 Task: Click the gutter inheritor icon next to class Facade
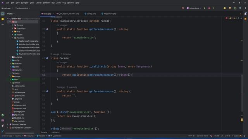coord(47,58)
